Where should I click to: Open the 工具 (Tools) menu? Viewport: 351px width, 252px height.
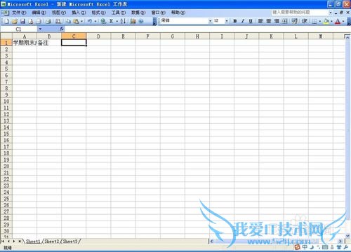point(119,13)
